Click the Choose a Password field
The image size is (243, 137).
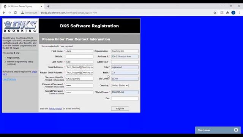(79, 85)
